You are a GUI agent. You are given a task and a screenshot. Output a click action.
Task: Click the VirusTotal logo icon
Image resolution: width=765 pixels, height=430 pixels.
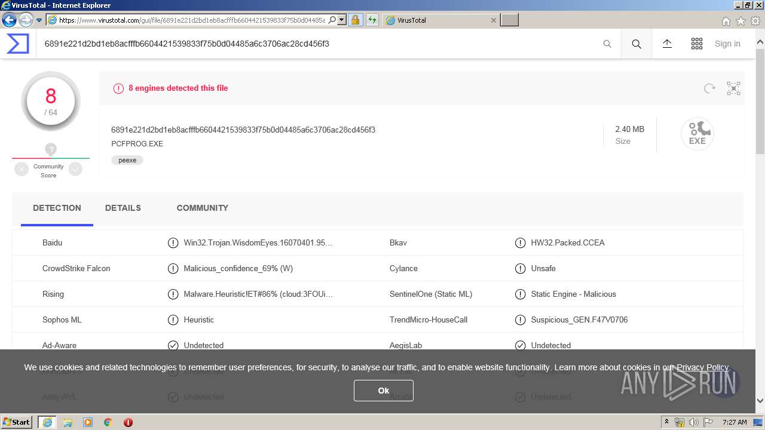point(17,44)
